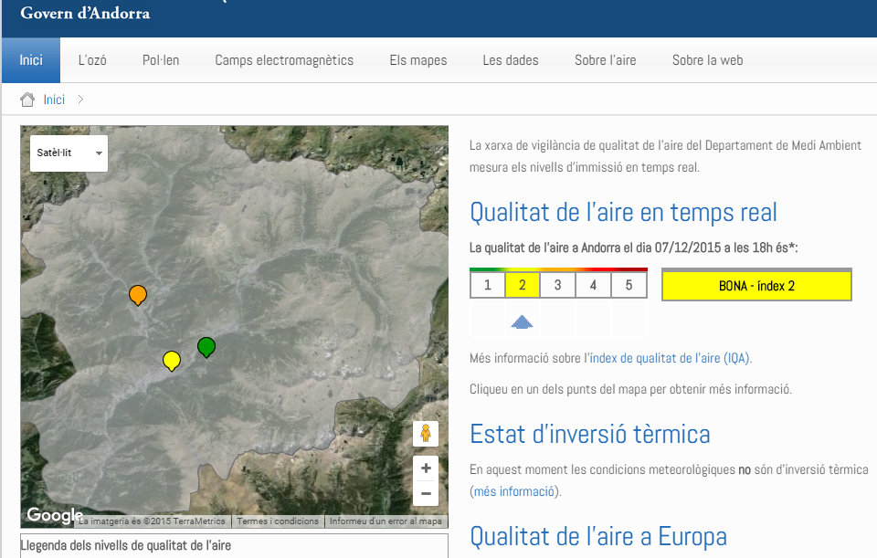Viewport: 877px width, 558px height.
Task: Click the Qualitat de l'aire en temps real heading
Action: [624, 213]
